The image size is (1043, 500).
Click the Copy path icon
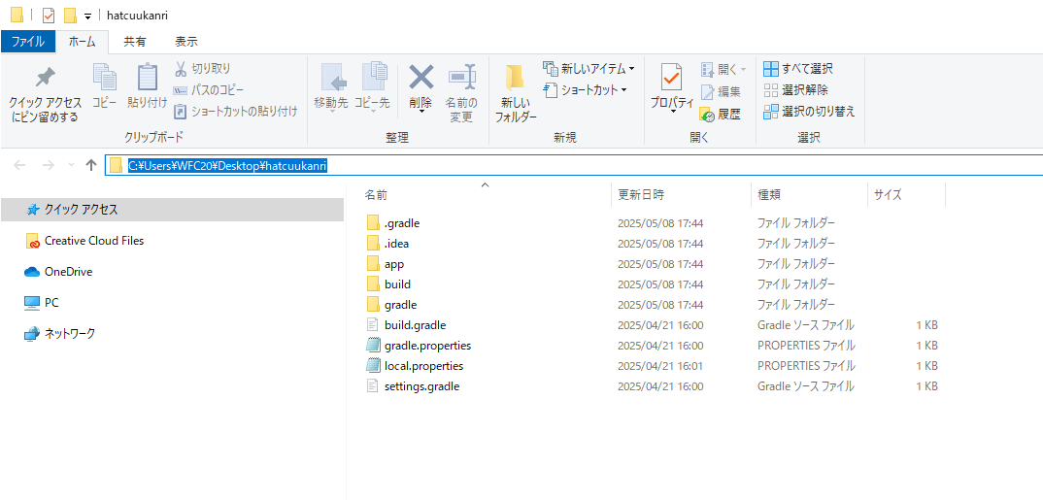pos(181,90)
